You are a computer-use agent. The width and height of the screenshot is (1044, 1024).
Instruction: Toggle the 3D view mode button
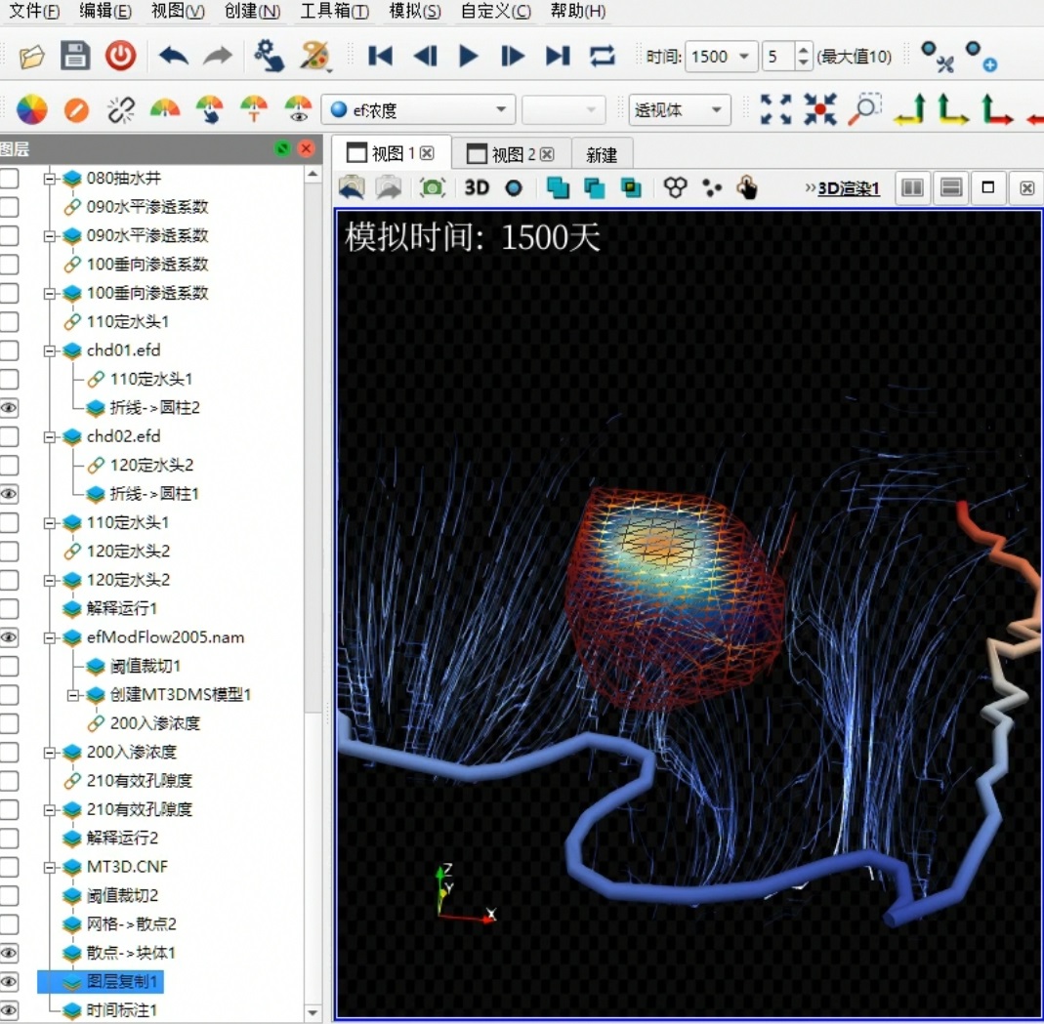[x=477, y=188]
